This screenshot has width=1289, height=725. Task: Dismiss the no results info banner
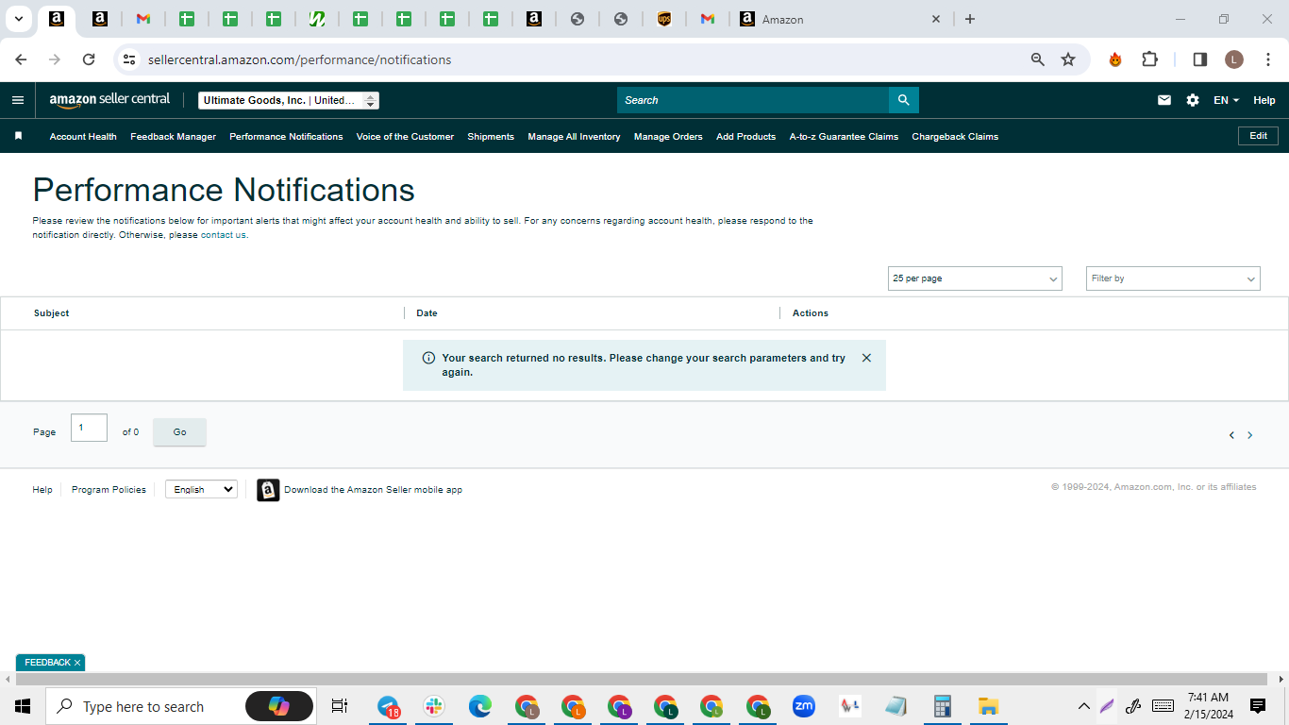pos(866,358)
